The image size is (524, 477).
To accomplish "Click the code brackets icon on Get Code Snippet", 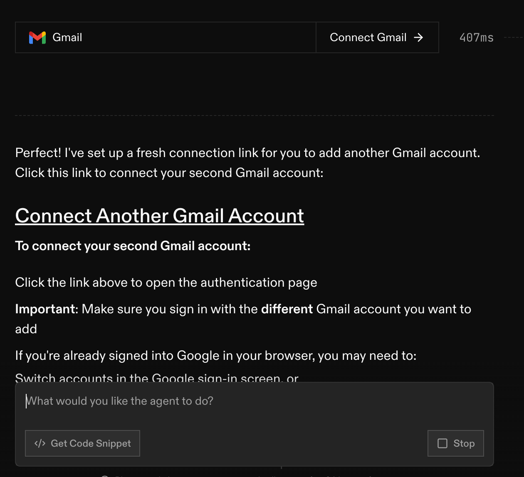I will [40, 443].
